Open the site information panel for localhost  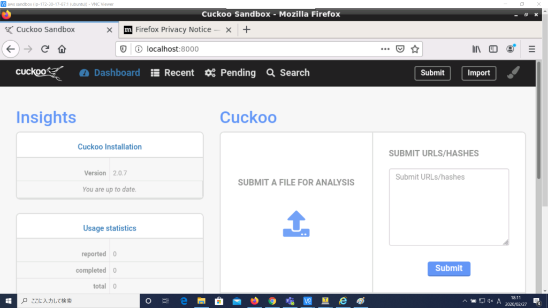coord(138,49)
